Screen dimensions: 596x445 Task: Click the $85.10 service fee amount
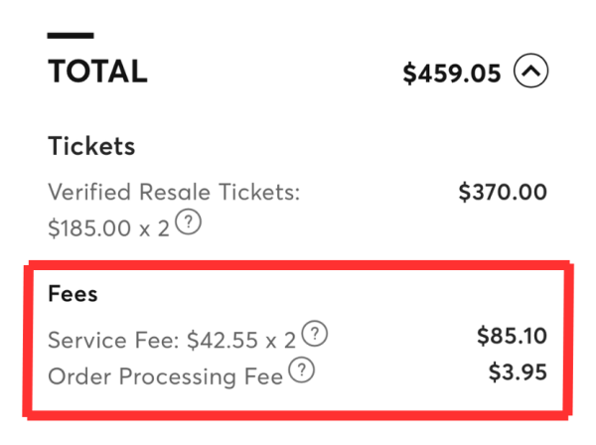click(512, 336)
